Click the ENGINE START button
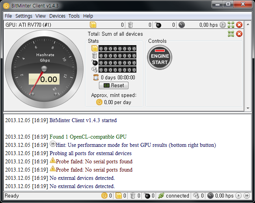The height and width of the screenshot is (203, 255). click(160, 57)
